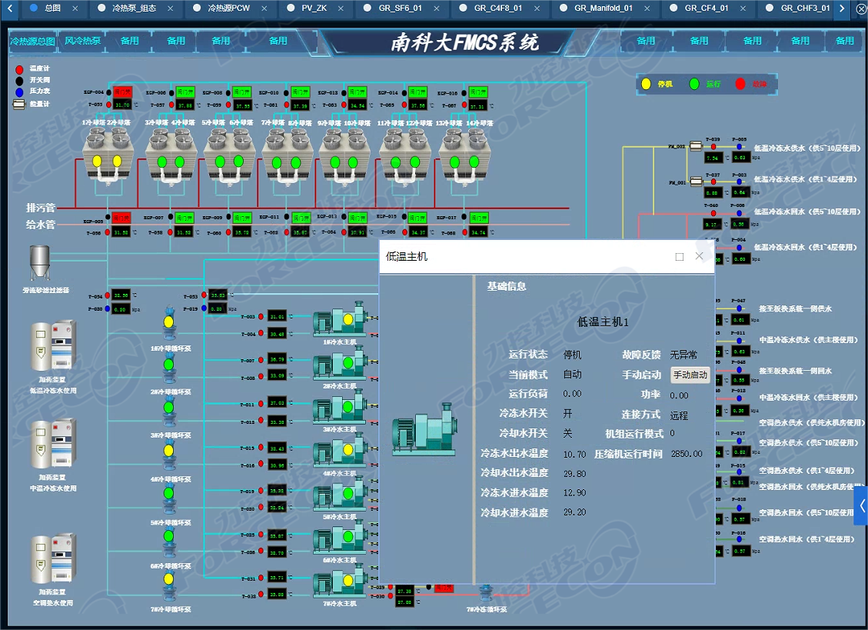Open the GR_Manifold_01 tab
Viewport: 868px width, 630px height.
pyautogui.click(x=603, y=8)
